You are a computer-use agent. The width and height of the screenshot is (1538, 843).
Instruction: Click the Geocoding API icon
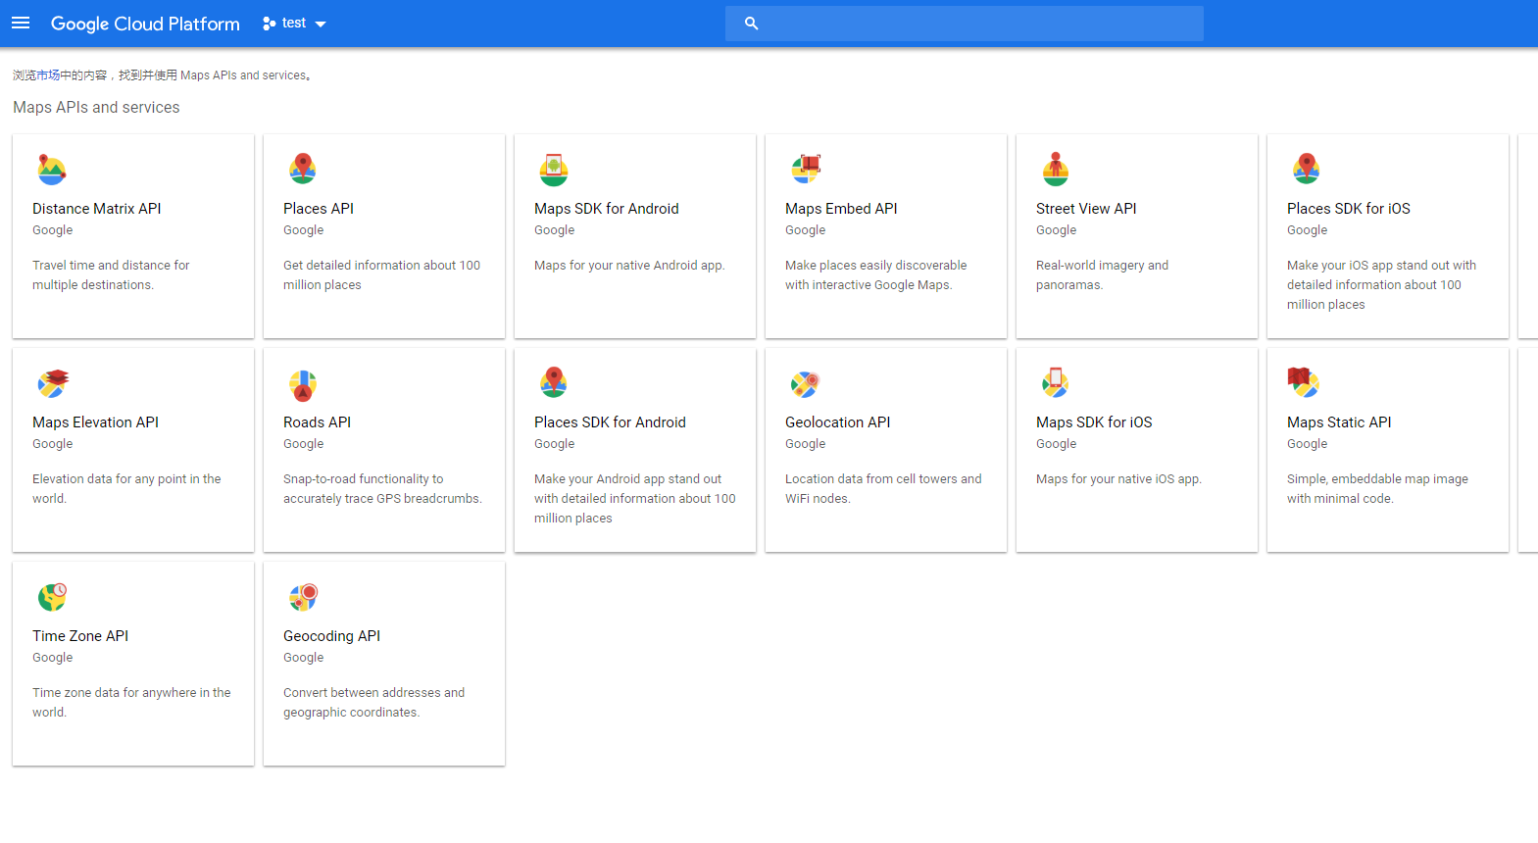[x=304, y=596]
